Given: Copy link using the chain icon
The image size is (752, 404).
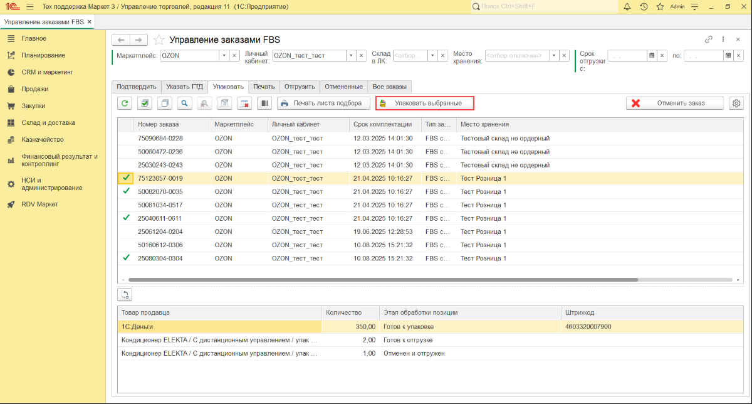Looking at the screenshot, I should [x=709, y=39].
